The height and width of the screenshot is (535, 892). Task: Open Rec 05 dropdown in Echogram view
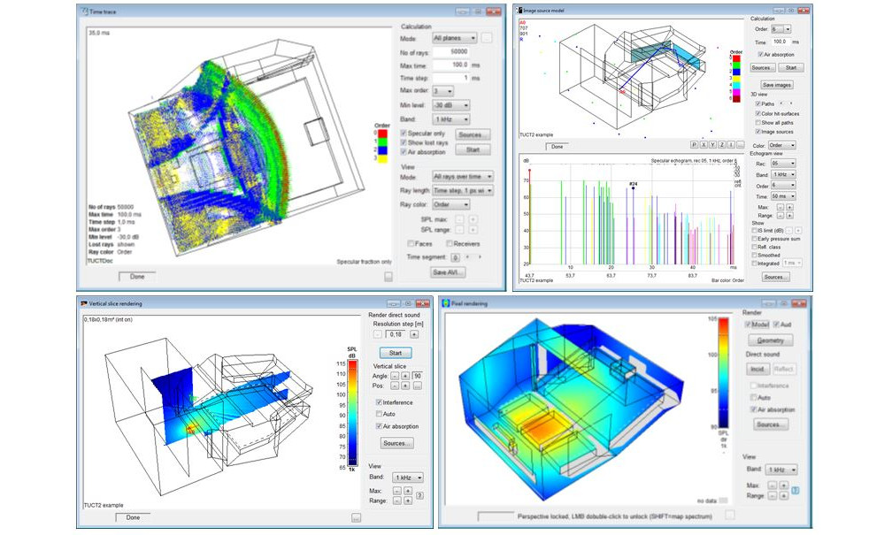tap(783, 164)
